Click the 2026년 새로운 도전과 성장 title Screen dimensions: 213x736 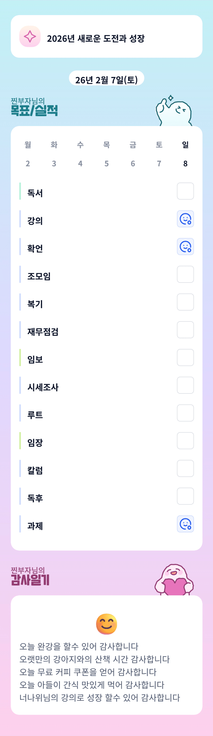coord(96,39)
